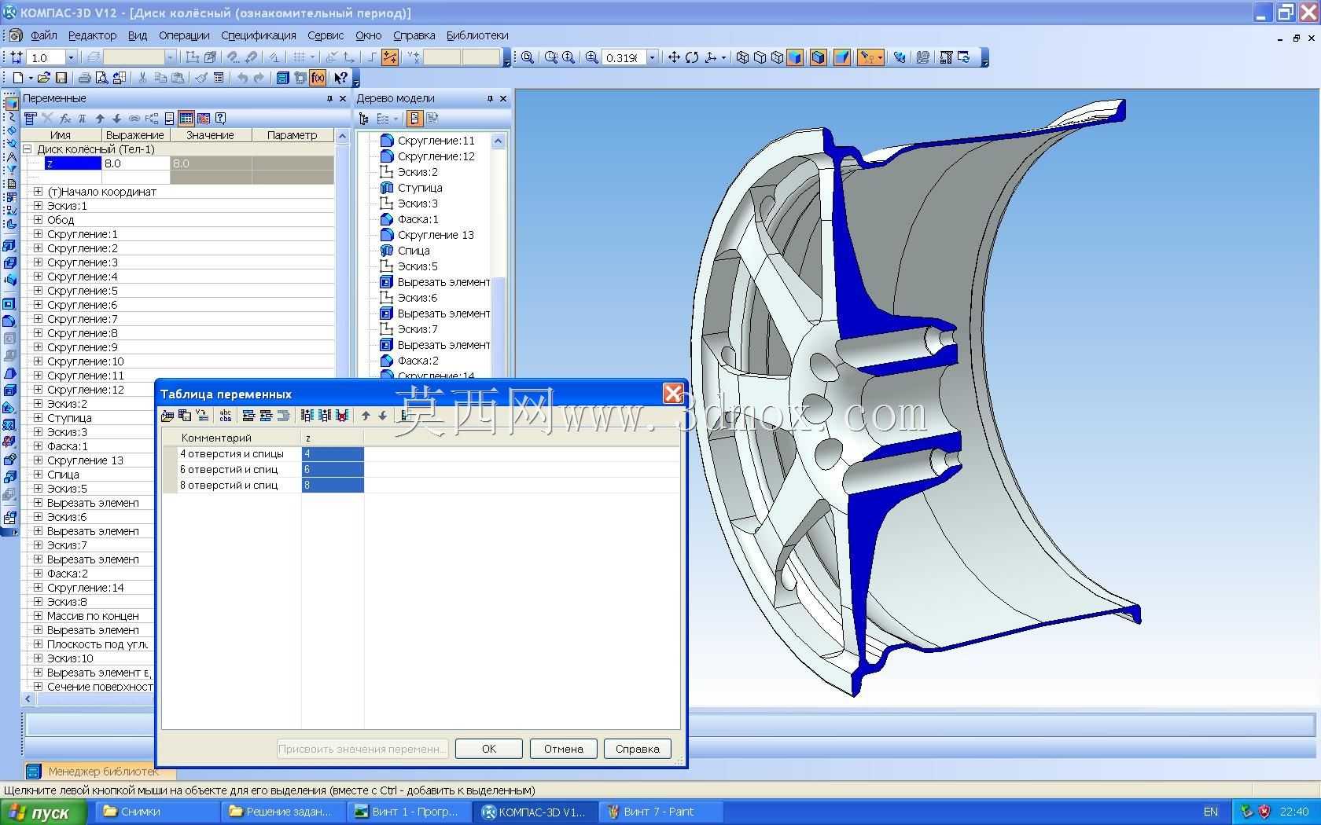
Task: Click the move-down arrow in Таблица переменных
Action: [383, 416]
